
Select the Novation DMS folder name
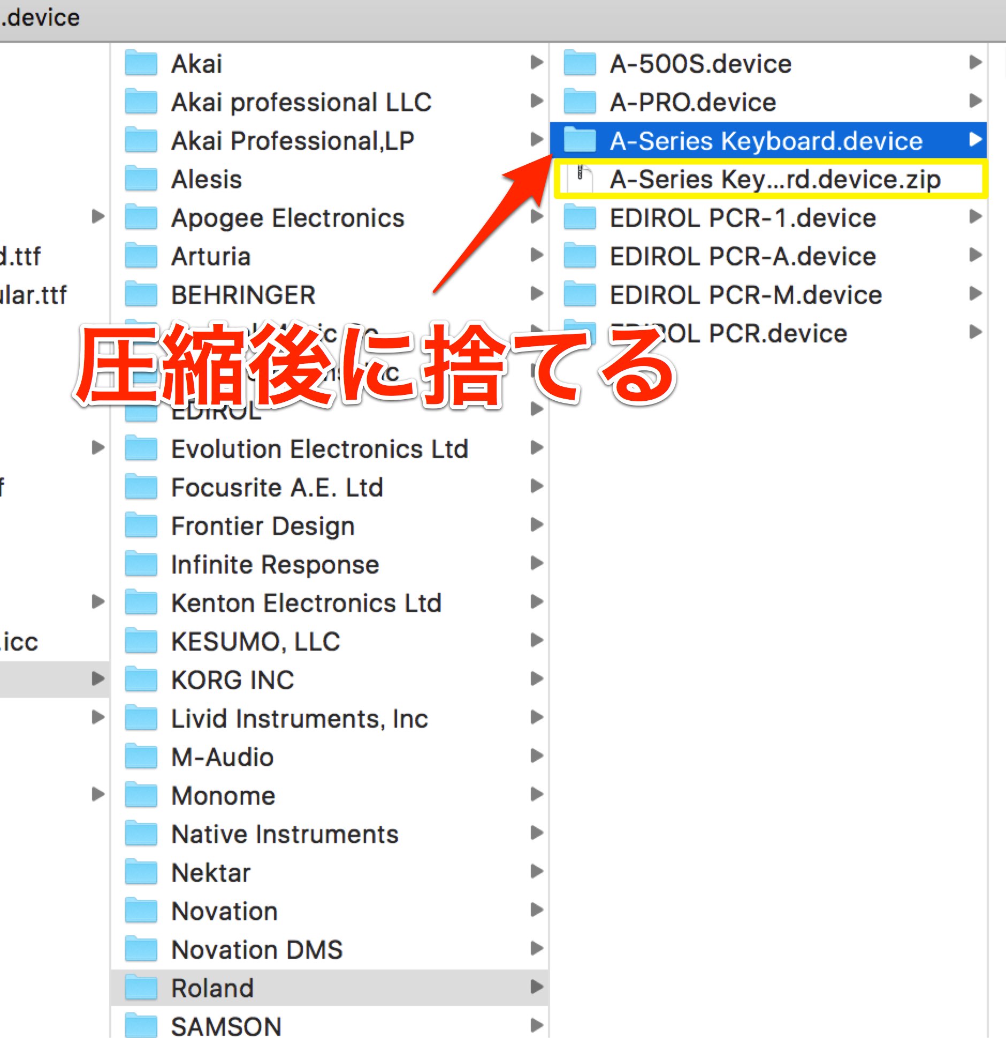coord(257,950)
